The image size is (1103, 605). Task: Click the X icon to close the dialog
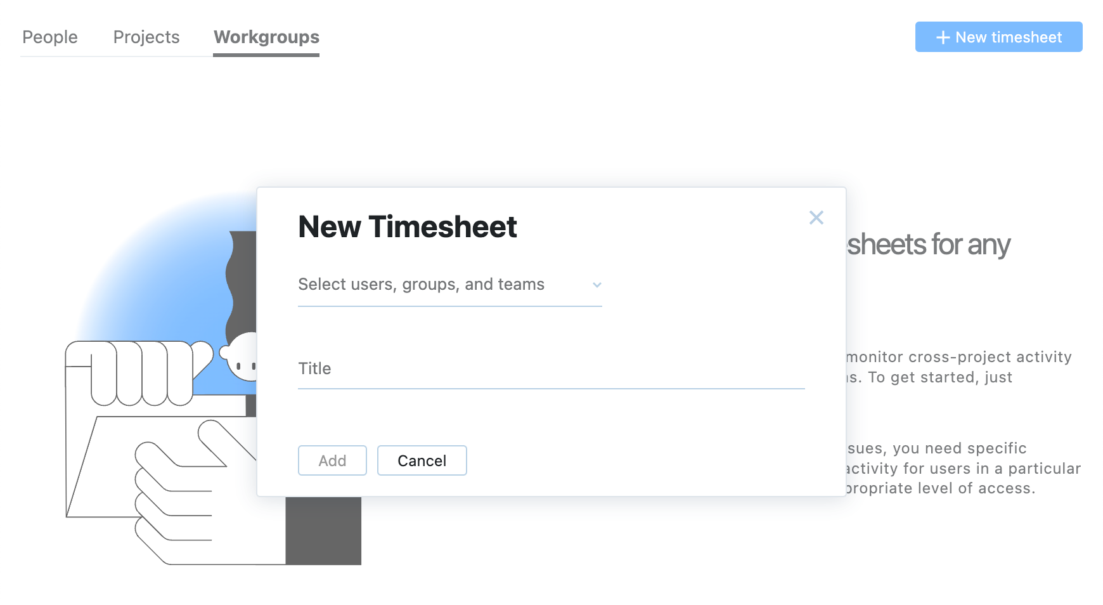816,218
